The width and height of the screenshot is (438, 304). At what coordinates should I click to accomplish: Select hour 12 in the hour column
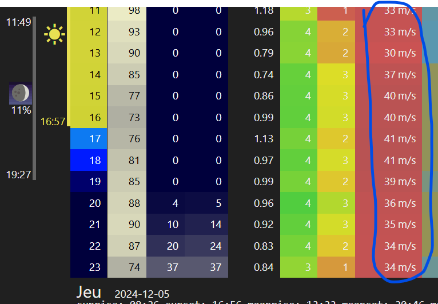(89, 31)
